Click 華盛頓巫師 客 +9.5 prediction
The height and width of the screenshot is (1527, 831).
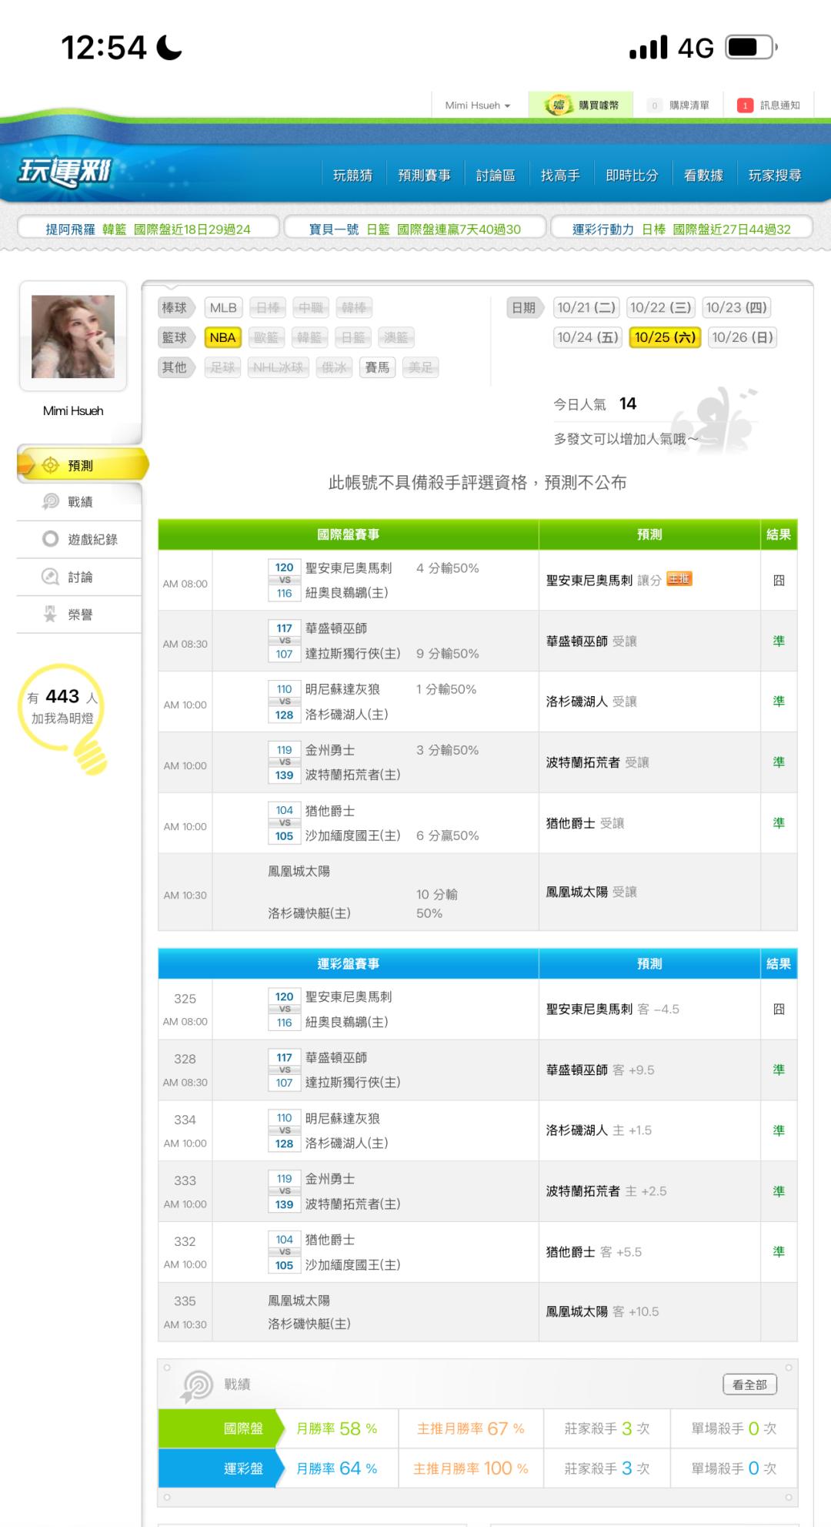[x=601, y=1070]
